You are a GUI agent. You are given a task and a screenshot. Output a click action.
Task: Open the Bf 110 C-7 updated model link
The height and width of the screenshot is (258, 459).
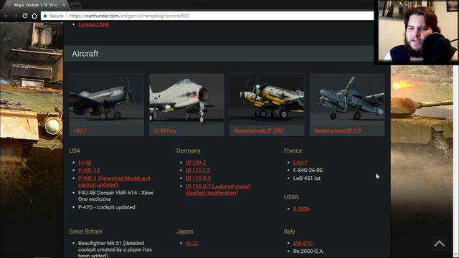218,189
